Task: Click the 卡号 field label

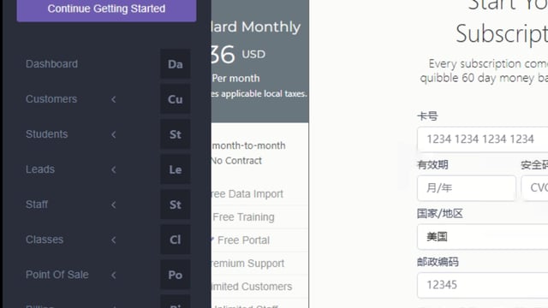Action: [427, 116]
